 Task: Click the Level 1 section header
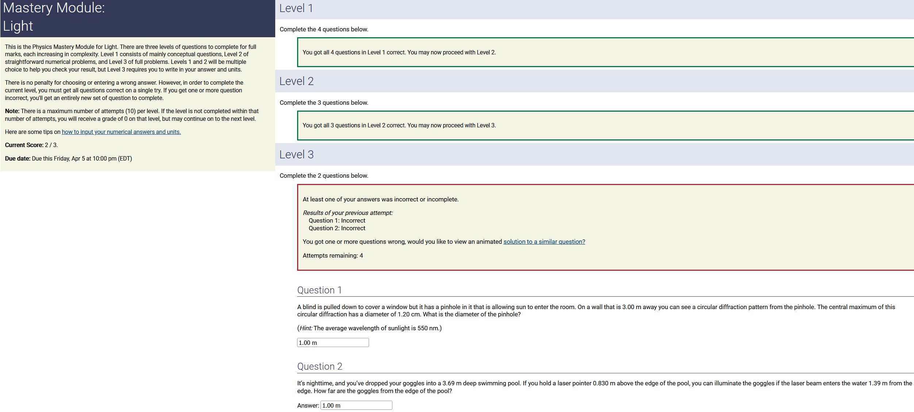click(296, 8)
